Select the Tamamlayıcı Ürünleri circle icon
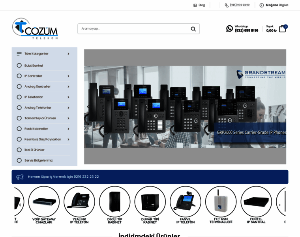 click(19, 118)
